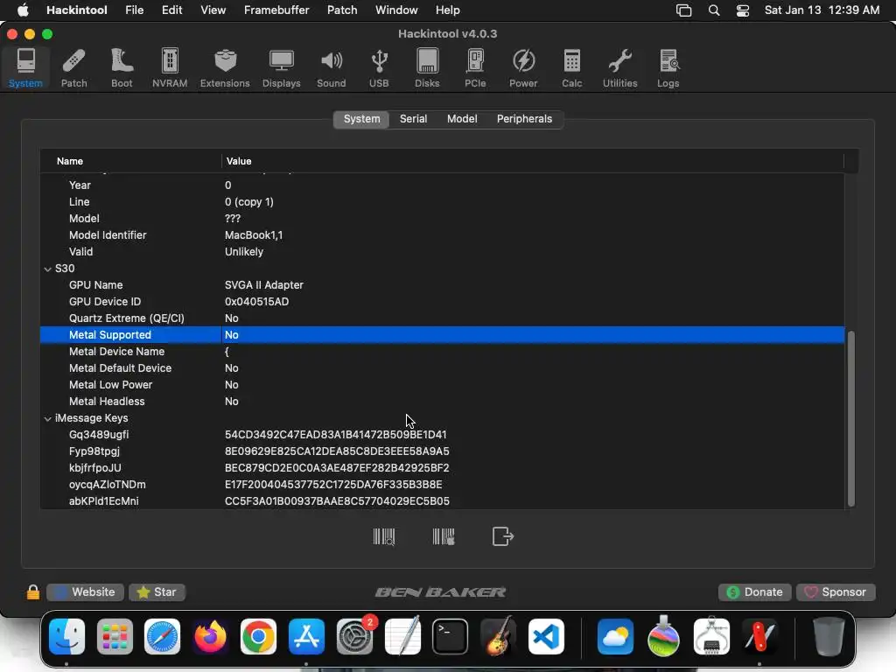
Task: Select the System sub-tab
Action: click(361, 119)
